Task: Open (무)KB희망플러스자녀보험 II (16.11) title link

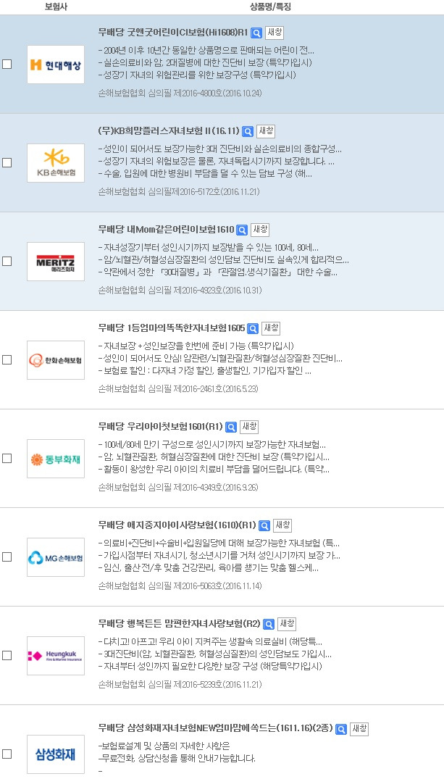Action: click(x=169, y=131)
